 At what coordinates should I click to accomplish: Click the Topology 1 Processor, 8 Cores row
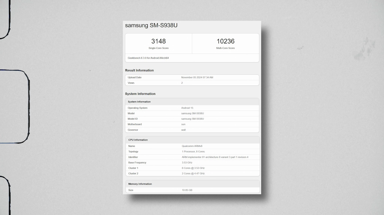click(x=192, y=151)
